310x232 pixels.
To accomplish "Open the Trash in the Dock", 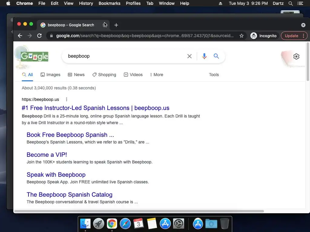I will pyautogui.click(x=224, y=224).
